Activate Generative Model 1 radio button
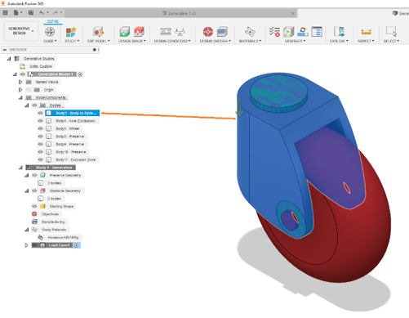The height and width of the screenshot is (318, 409). (80, 74)
